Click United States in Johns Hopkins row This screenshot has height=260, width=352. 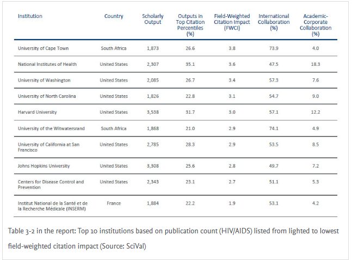[x=114, y=166]
